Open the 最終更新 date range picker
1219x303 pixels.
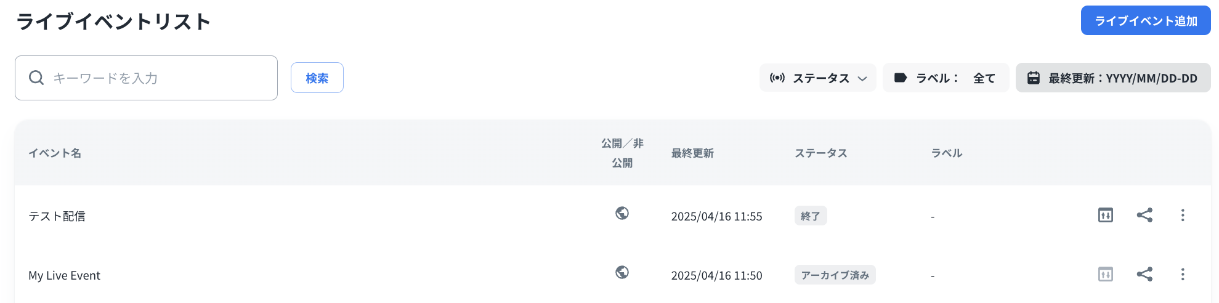pyautogui.click(x=1112, y=78)
